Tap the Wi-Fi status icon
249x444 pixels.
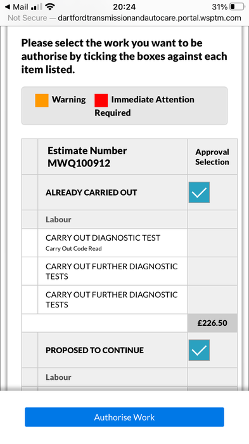(49, 6)
